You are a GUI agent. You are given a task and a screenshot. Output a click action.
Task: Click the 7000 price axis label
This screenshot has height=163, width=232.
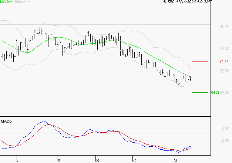[x=223, y=71]
